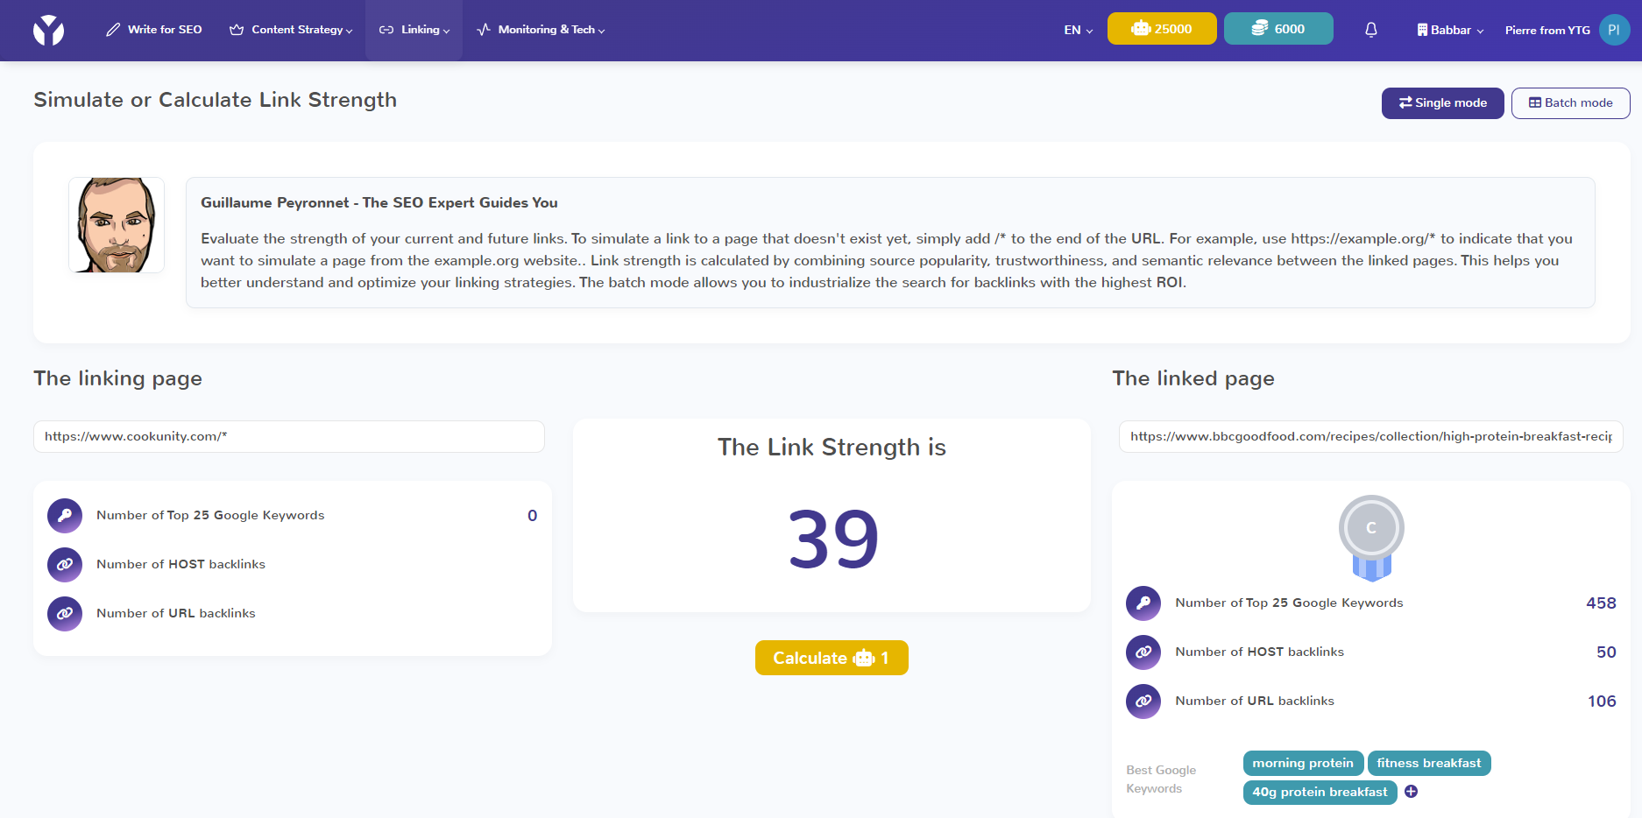The height and width of the screenshot is (818, 1642).
Task: Click the link icon for linking page URL backlinks
Action: click(x=65, y=614)
